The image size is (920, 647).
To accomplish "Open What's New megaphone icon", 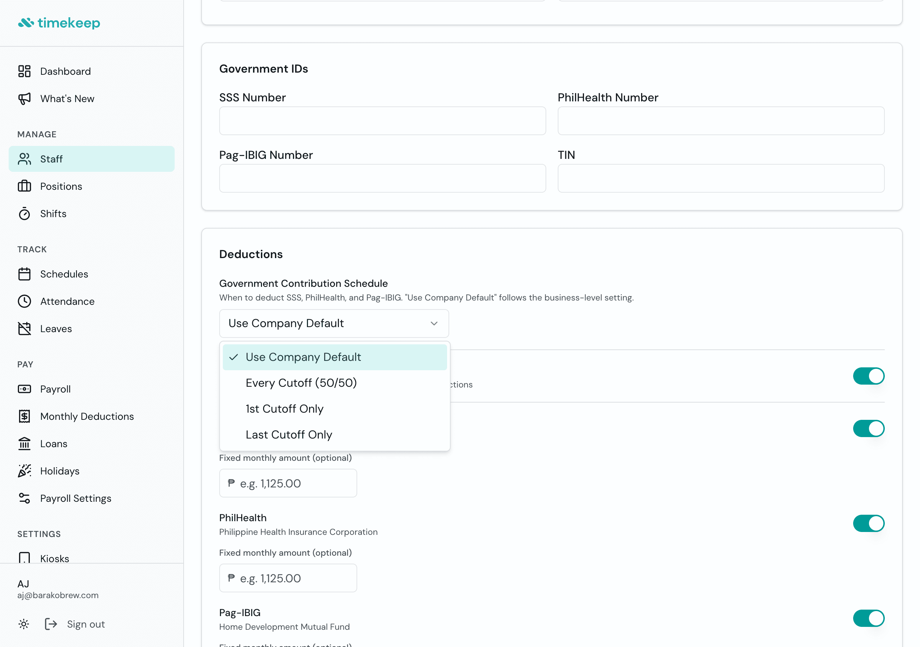I will (24, 98).
